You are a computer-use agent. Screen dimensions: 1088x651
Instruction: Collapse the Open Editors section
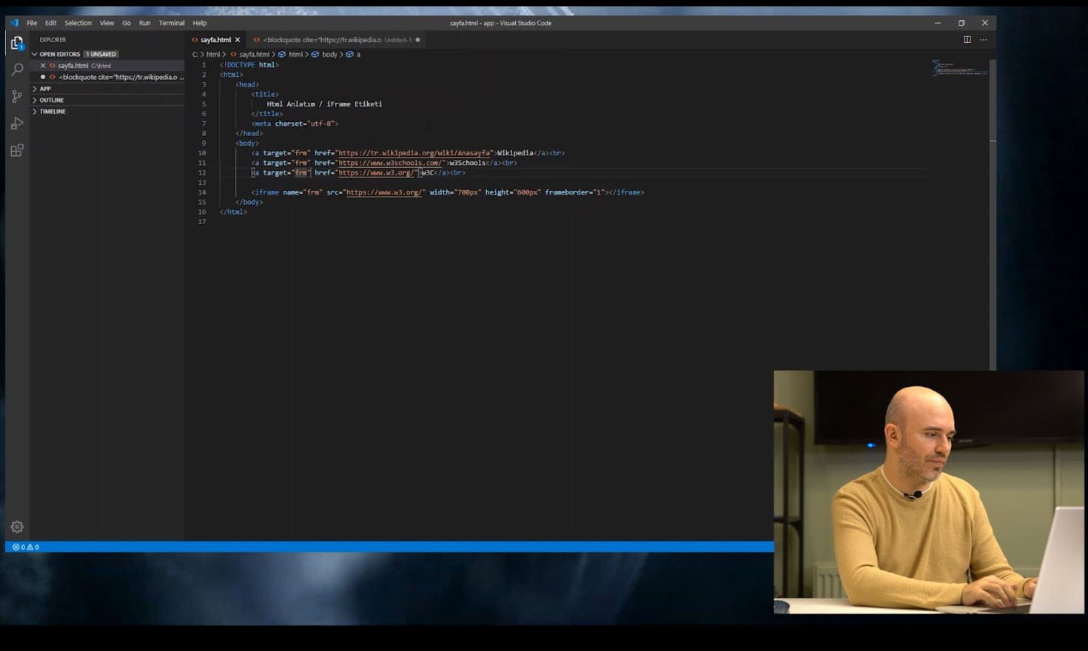coord(35,54)
